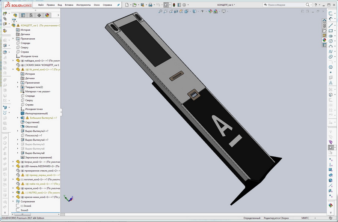The image size is (338, 222).
Task: Activate the Zoom to Area tool
Action: tap(166, 12)
